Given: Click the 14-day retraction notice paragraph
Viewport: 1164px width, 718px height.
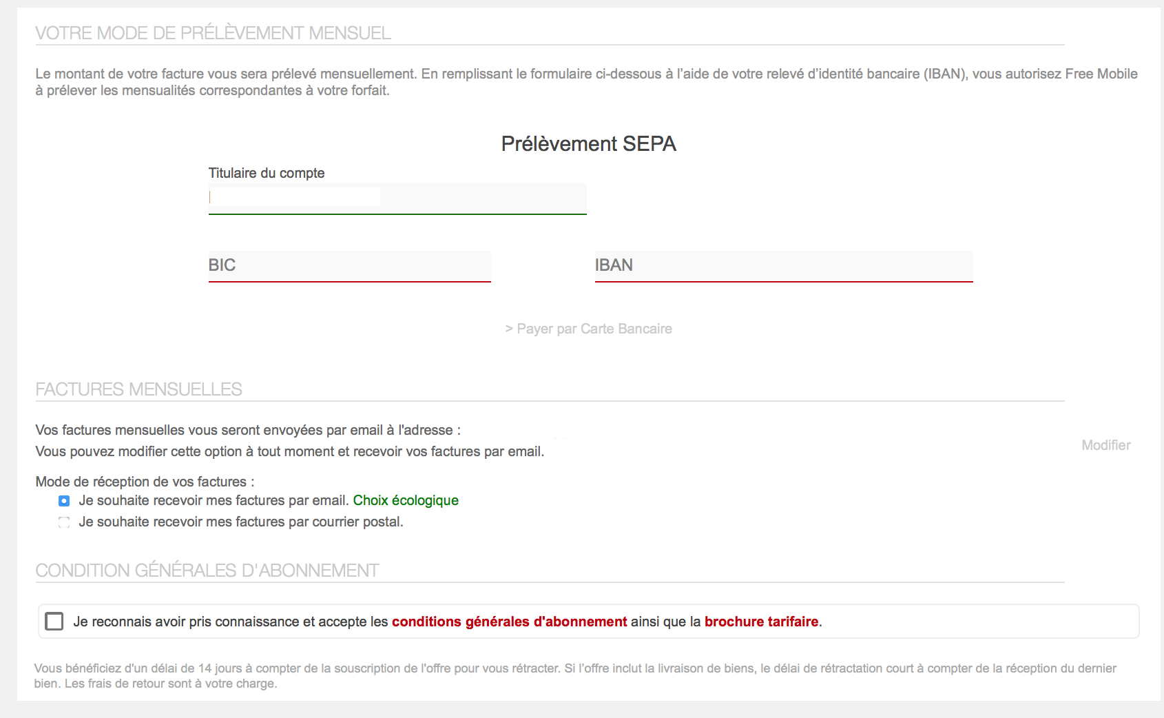Looking at the screenshot, I should point(574,675).
